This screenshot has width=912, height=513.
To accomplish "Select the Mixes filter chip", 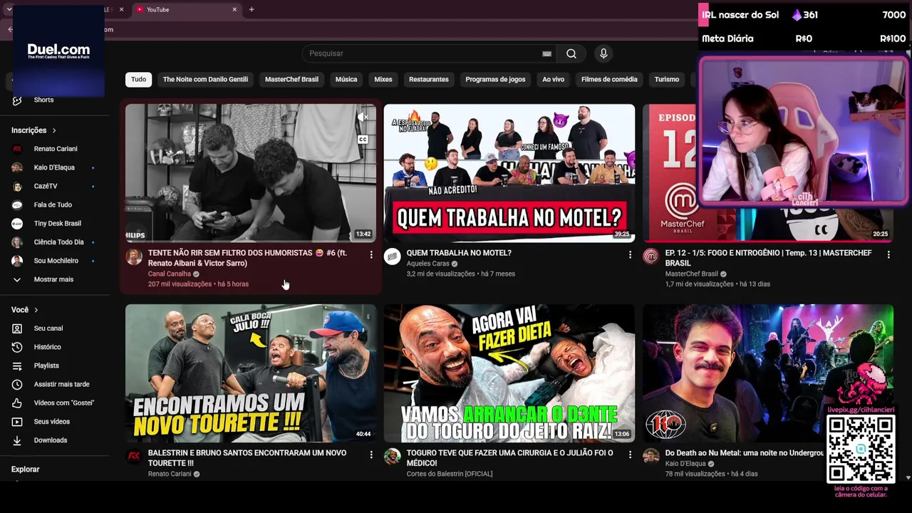I will 383,79.
